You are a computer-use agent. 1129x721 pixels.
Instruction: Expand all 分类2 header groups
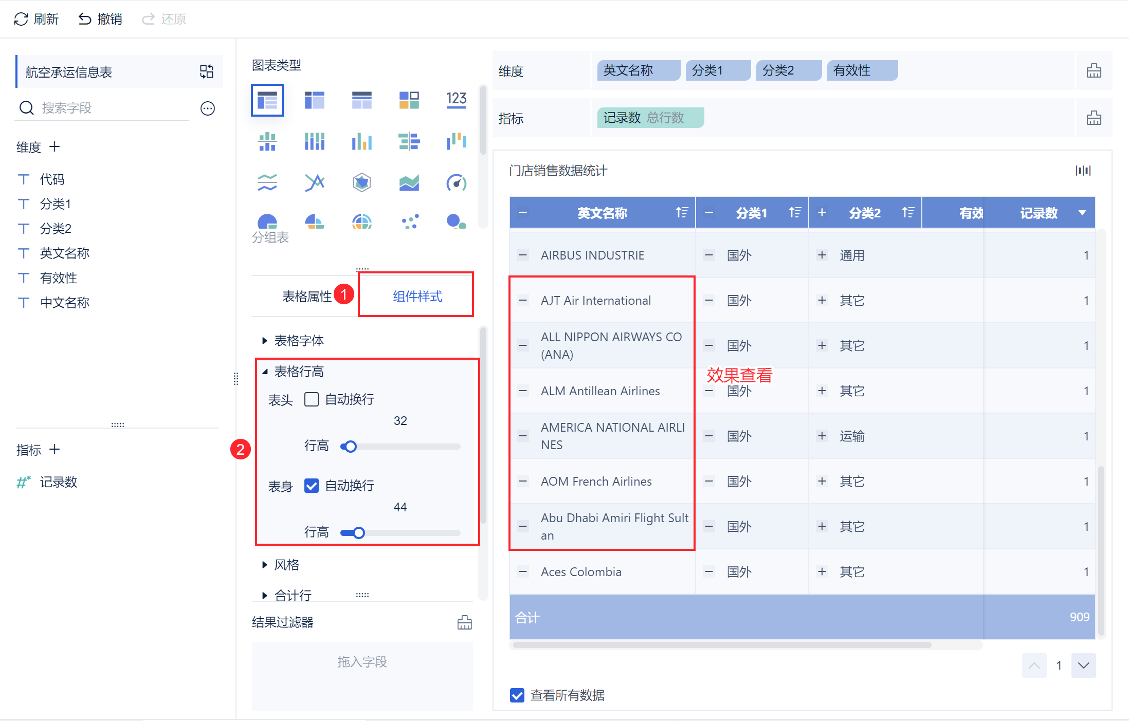click(x=822, y=212)
